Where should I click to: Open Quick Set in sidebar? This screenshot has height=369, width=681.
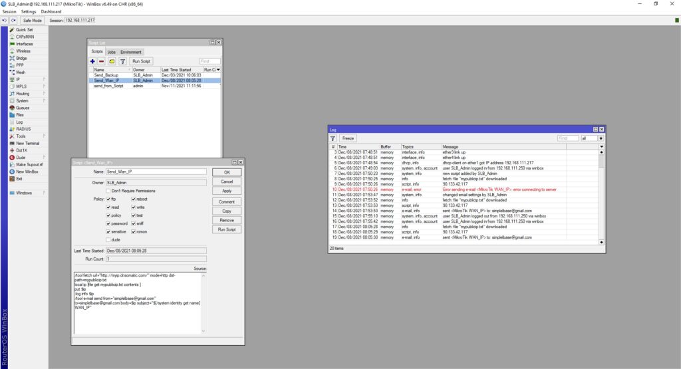coord(24,30)
